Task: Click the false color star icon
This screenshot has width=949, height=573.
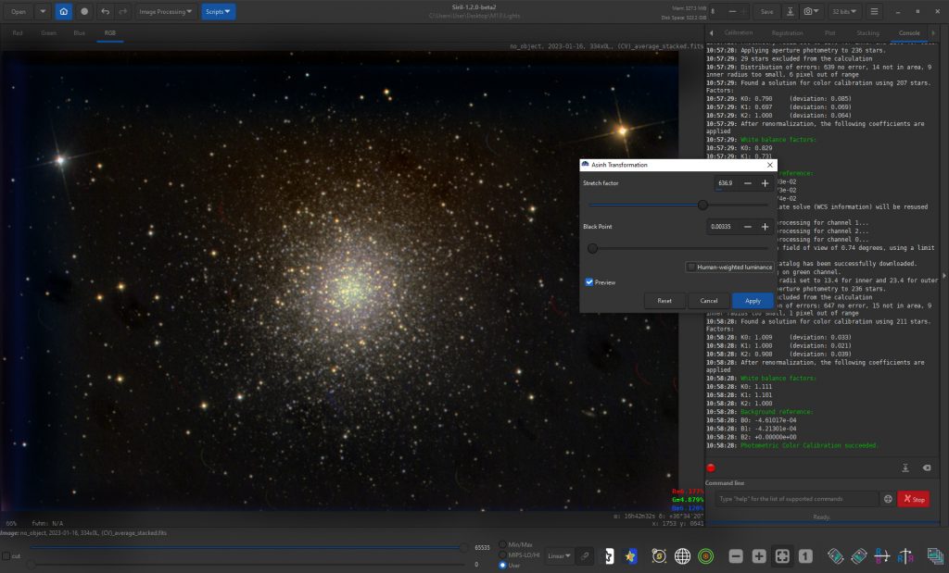Action: [630, 556]
